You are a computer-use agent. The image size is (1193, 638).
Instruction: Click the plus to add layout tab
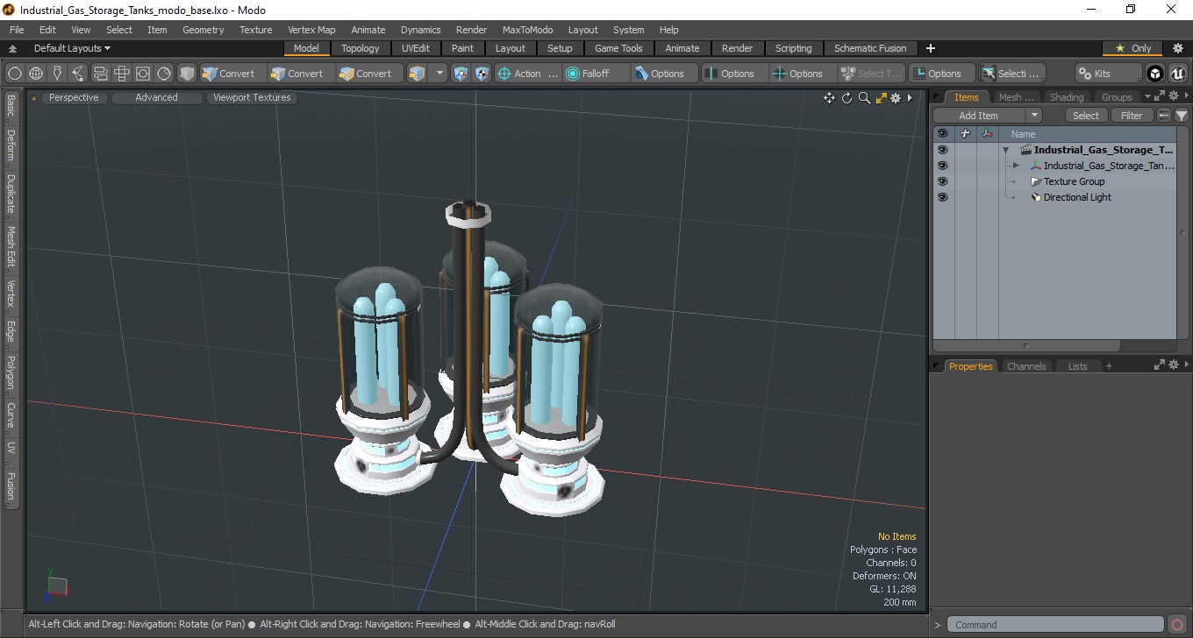click(931, 48)
